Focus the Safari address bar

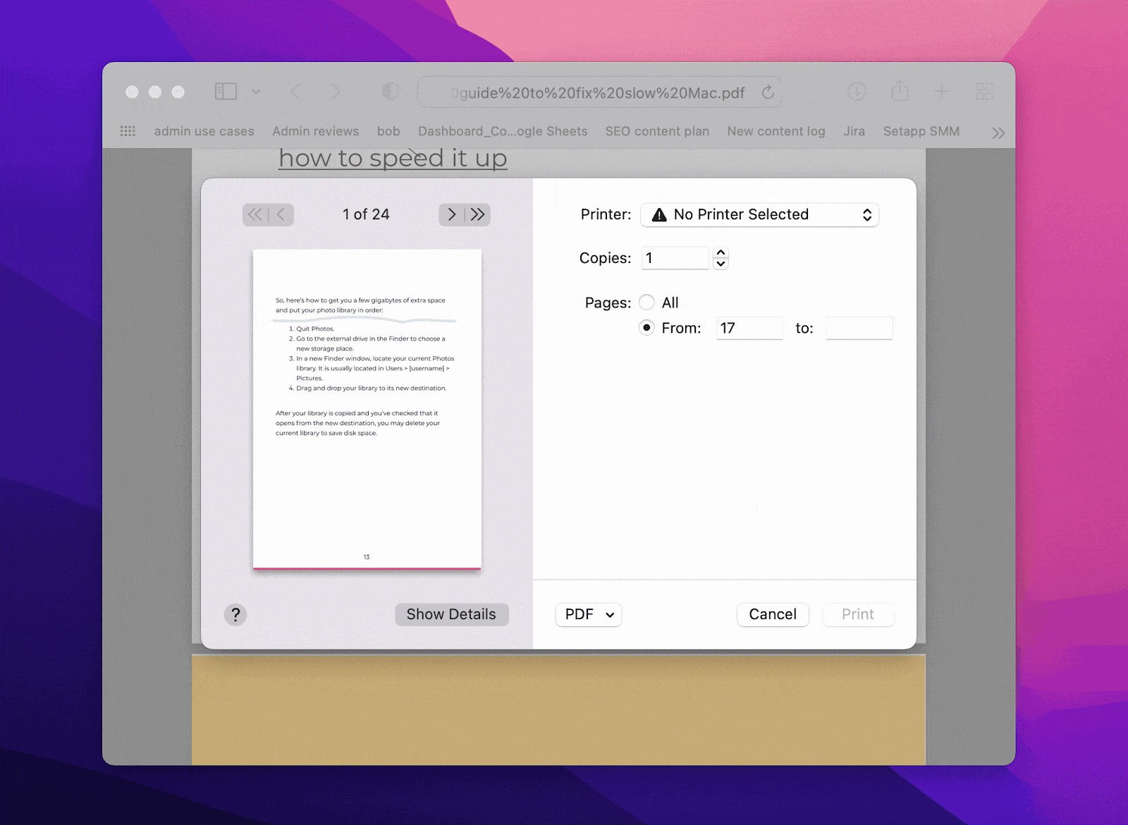tap(599, 92)
